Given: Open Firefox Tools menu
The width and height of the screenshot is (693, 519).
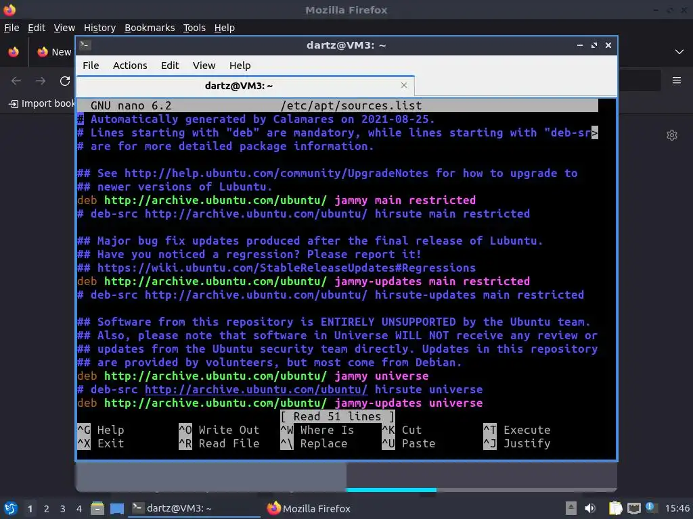Looking at the screenshot, I should coord(194,28).
